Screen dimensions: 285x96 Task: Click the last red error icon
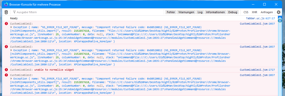pyautogui.click(x=6, y=75)
